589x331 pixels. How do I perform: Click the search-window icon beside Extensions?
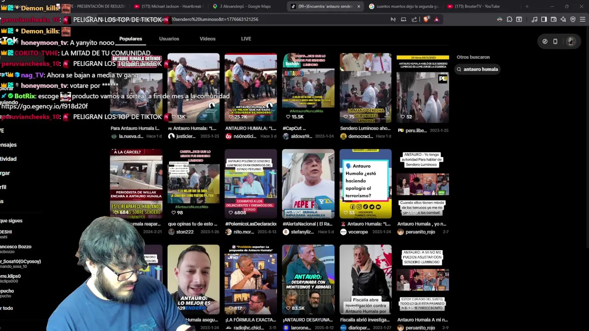(519, 19)
